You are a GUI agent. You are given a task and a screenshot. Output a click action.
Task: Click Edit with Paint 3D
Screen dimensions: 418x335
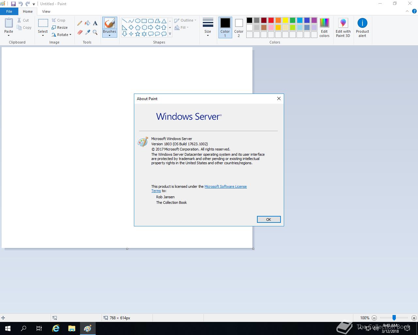click(343, 27)
